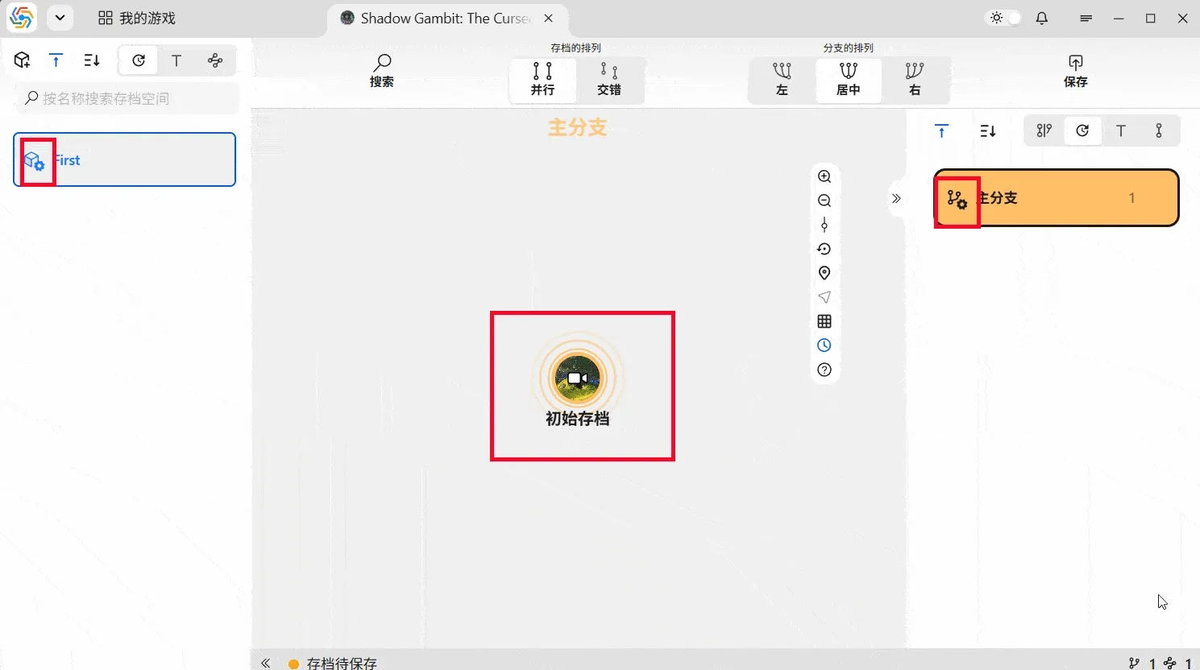The width and height of the screenshot is (1200, 670).
Task: Select the main branch (主分支) item
Action: coord(1056,198)
